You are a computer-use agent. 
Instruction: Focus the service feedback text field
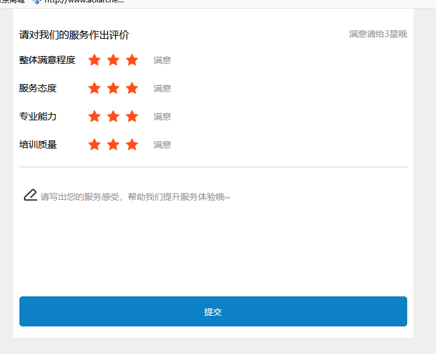(213, 232)
